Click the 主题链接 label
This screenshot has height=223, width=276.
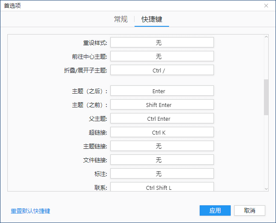point(95,146)
